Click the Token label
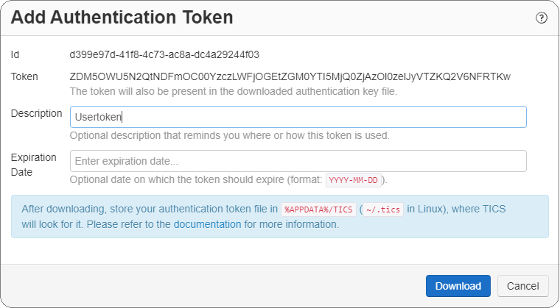 point(26,76)
